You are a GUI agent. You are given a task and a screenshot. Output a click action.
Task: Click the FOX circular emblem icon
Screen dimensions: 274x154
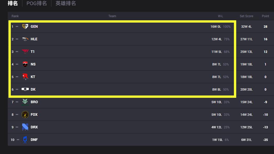25,114
